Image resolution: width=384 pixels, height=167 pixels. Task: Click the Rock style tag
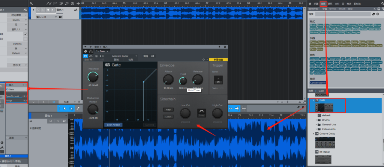coord(313,25)
